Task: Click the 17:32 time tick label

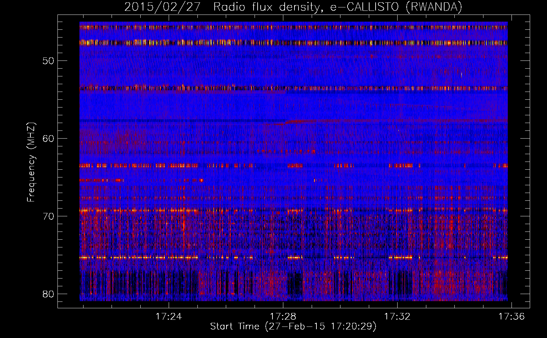Action: (397, 316)
